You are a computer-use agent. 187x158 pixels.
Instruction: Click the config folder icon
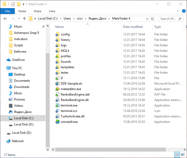(57, 34)
